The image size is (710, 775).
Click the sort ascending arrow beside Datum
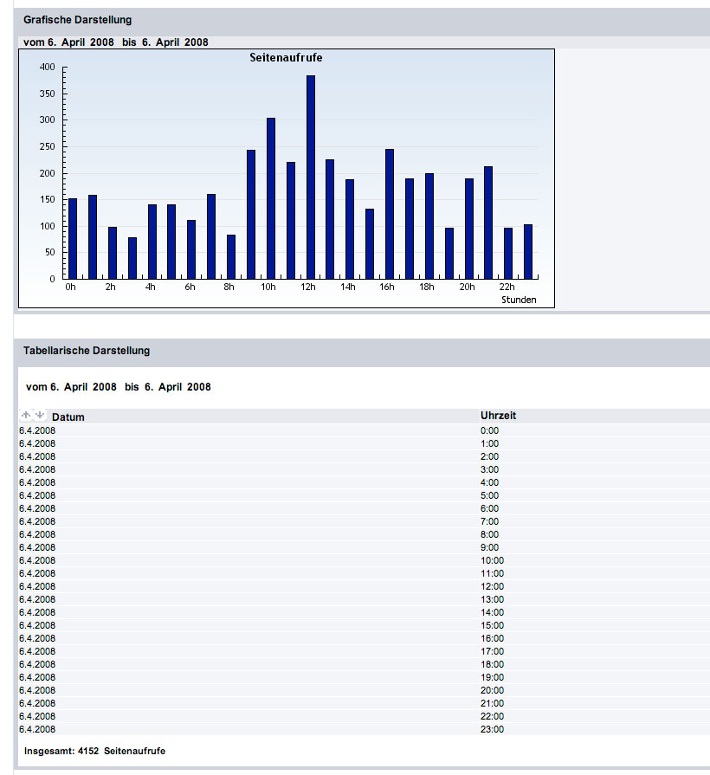point(26,416)
